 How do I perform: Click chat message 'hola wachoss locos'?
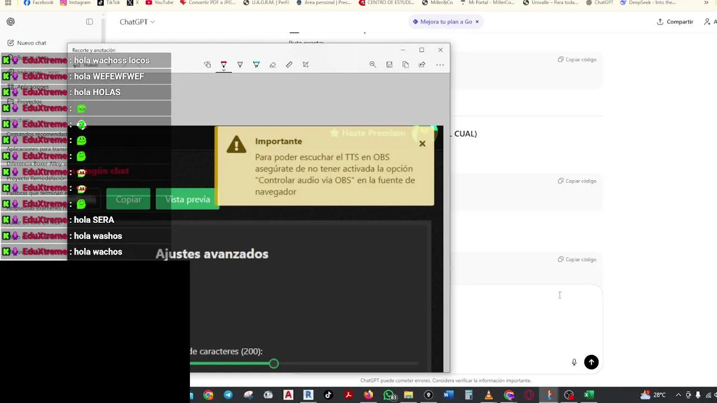[x=111, y=60]
